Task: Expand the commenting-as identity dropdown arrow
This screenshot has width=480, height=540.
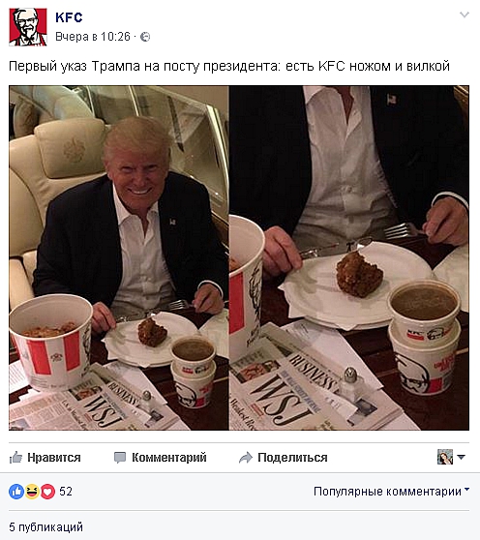Action: [x=461, y=457]
